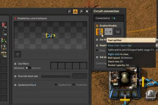Image resolution: width=158 pixels, height=105 pixels.
Task: Toggle the logistic network connection button
Action: click(x=81, y=11)
